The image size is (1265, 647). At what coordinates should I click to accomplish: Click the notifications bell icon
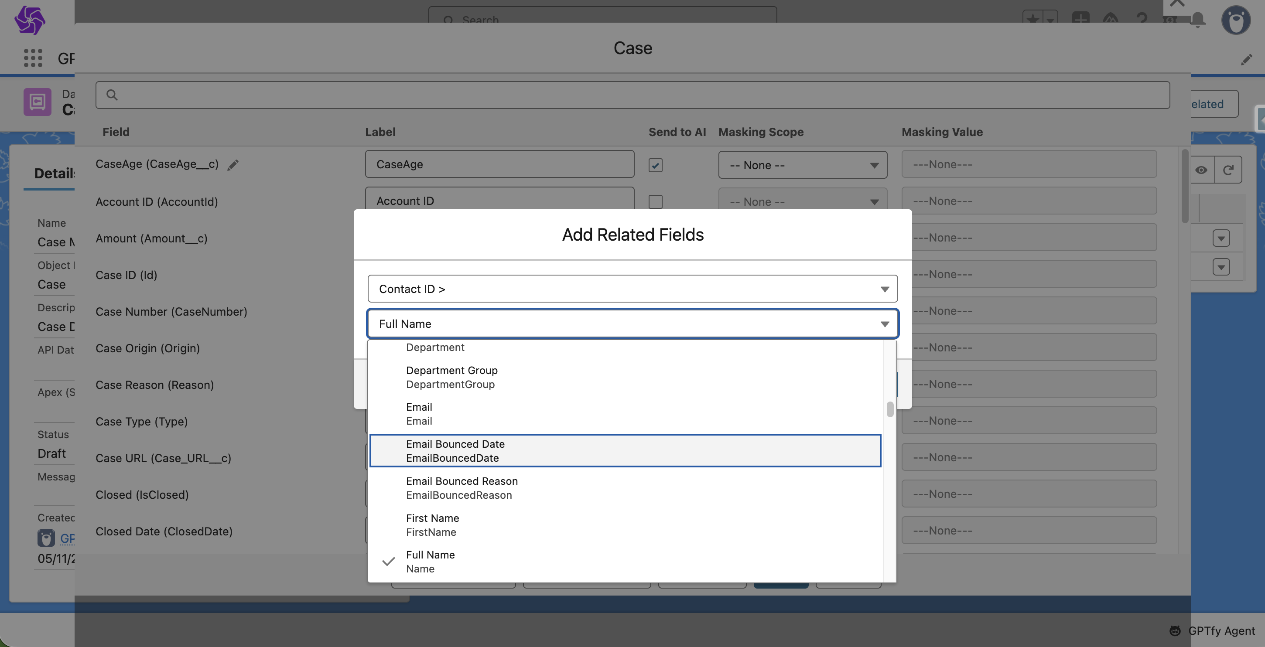pos(1198,20)
